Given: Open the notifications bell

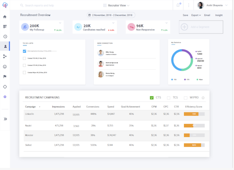Looking at the screenshot, I should click(178, 5).
